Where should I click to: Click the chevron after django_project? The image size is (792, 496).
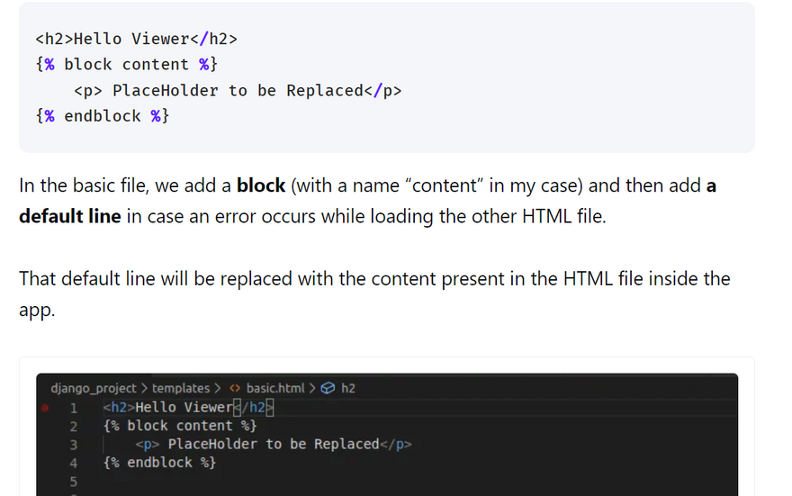[144, 389]
